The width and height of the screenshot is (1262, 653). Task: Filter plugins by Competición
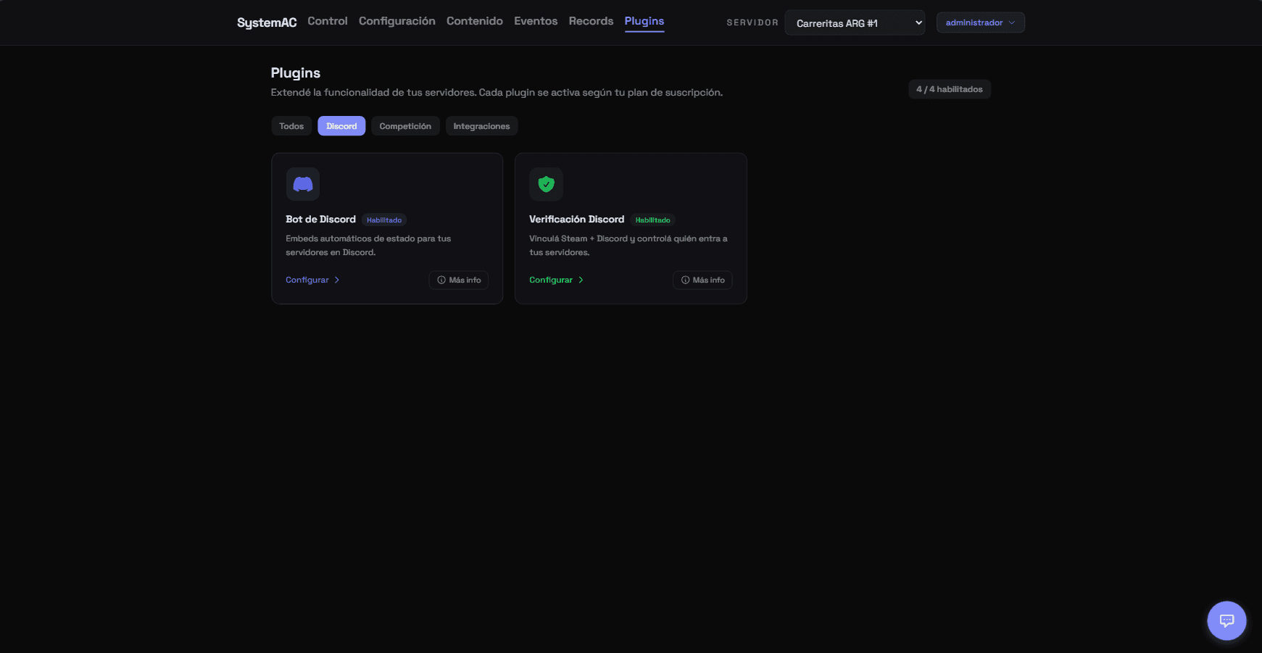405,126
